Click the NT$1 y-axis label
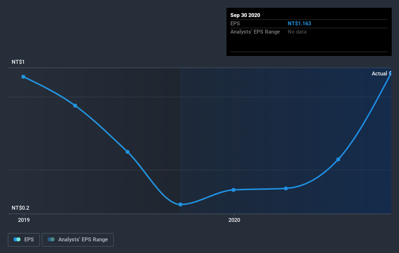Viewport: 399px width, 253px height. [18, 62]
